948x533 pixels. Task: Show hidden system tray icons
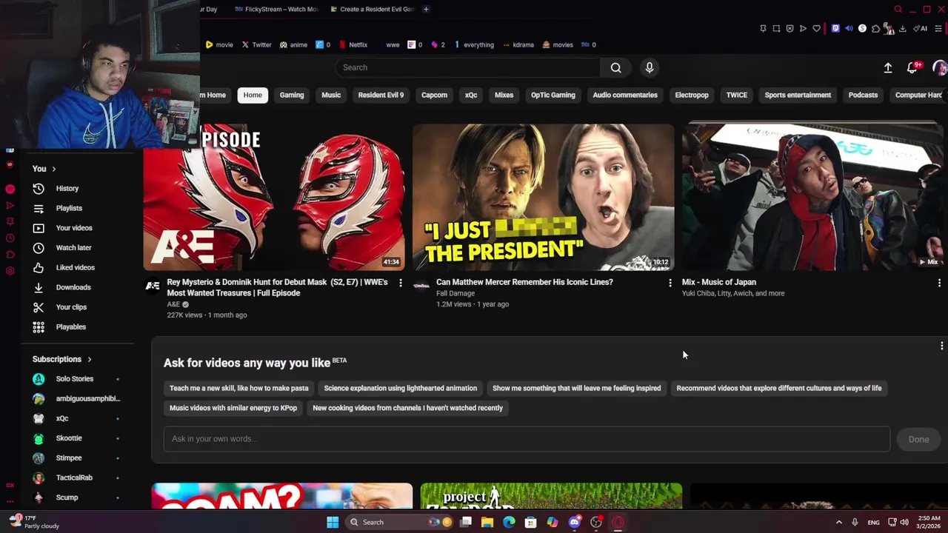(x=838, y=522)
